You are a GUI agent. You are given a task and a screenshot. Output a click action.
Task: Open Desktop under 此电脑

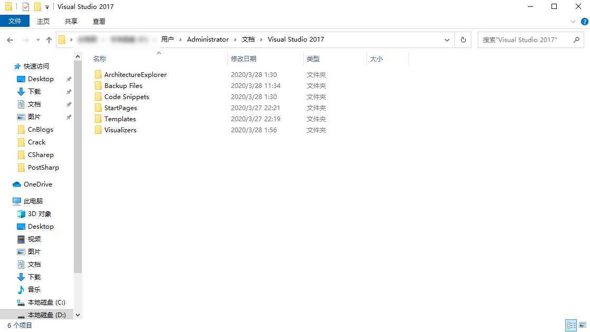point(41,227)
